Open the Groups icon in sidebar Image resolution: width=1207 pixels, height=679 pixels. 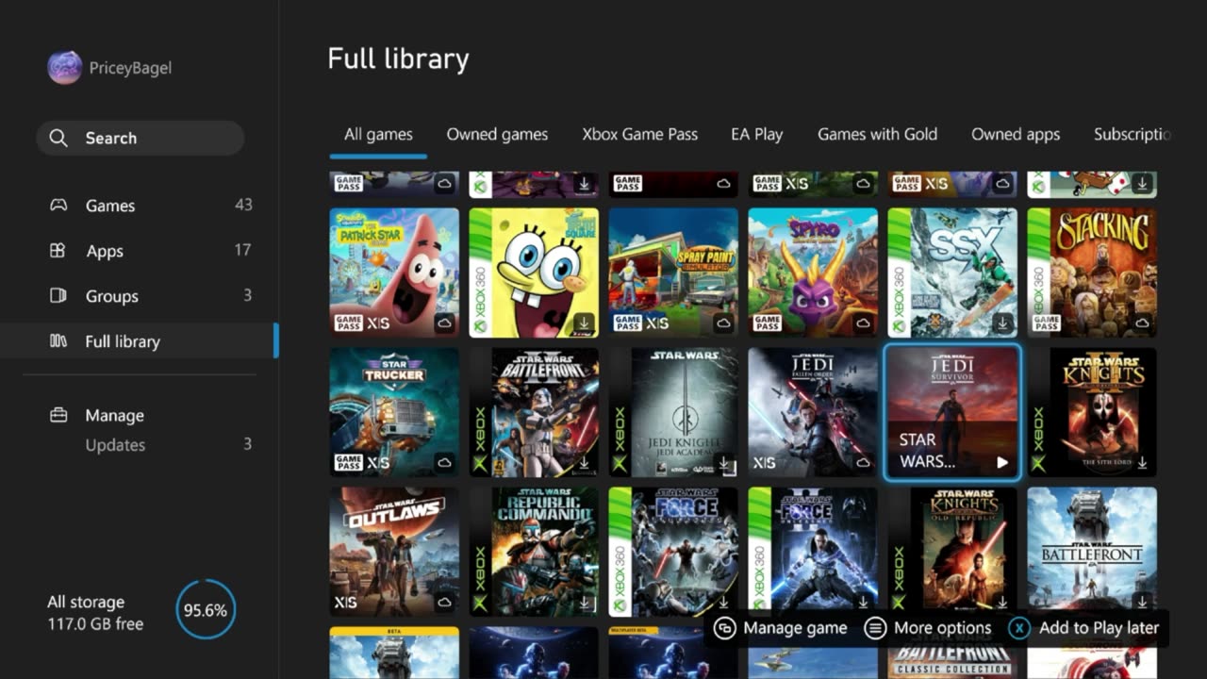pyautogui.click(x=58, y=295)
